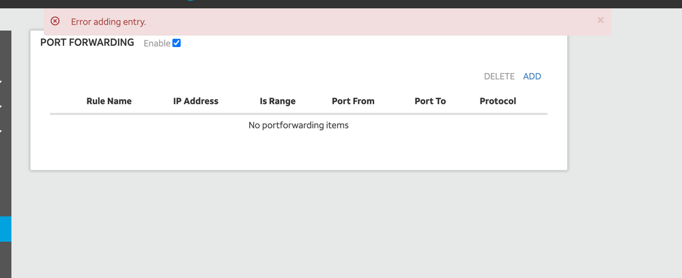This screenshot has width=682, height=278.
Task: Expand the lowest sidebar chevron
Action: [1, 131]
